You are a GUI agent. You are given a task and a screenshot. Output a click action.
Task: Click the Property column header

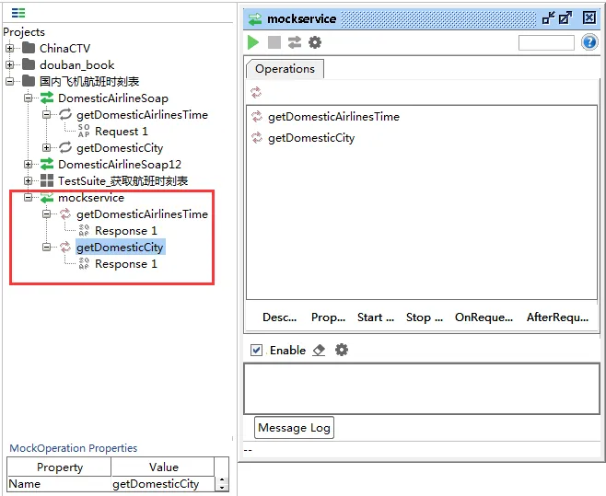tap(59, 467)
